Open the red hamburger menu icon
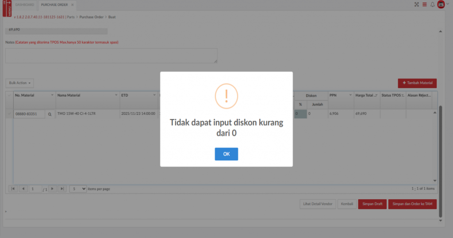Viewport: 453px width, 238px height. (x=424, y=4)
